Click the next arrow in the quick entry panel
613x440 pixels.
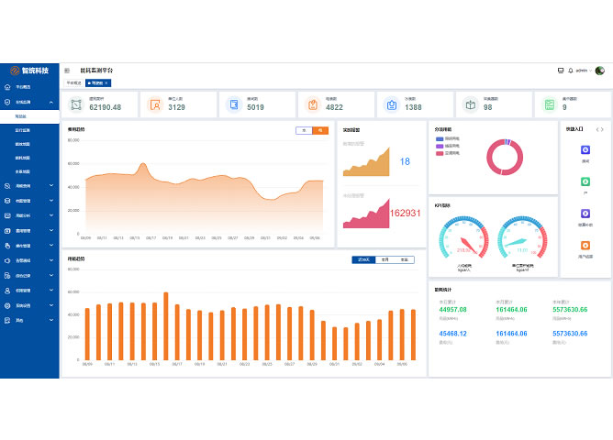[602, 129]
